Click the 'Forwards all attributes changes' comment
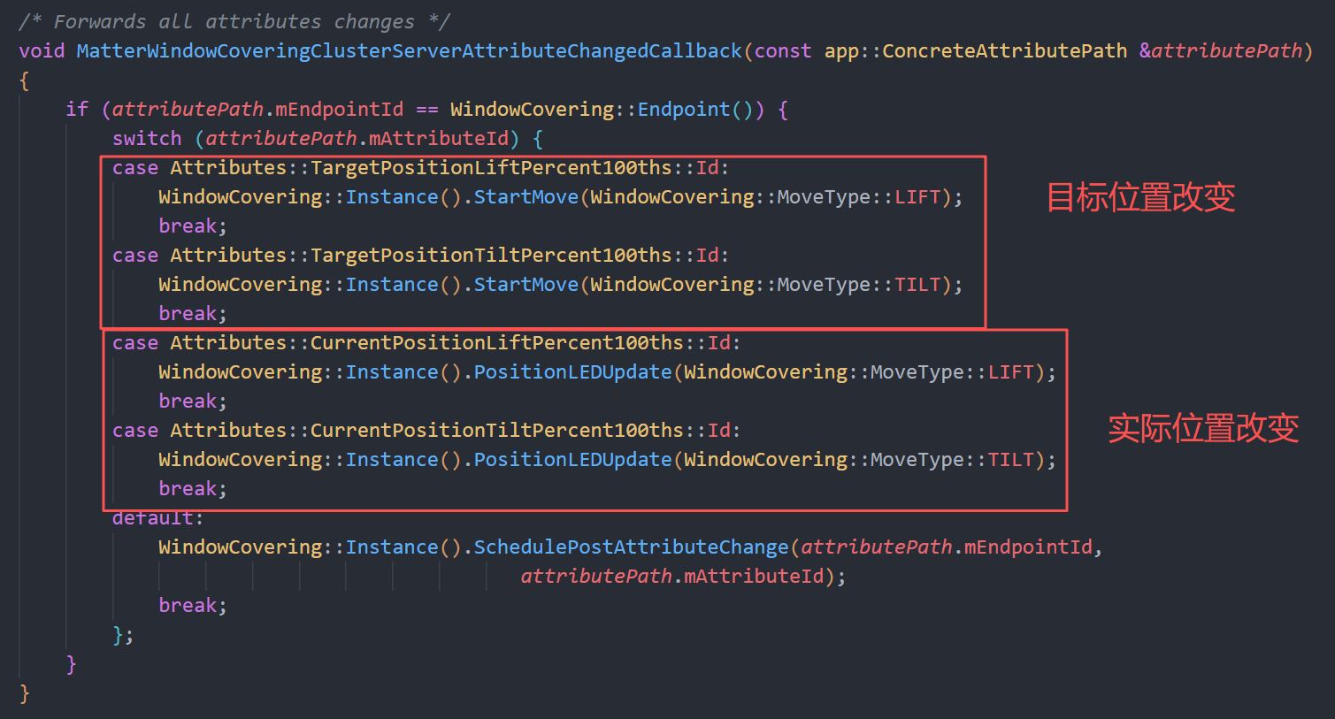 [234, 22]
